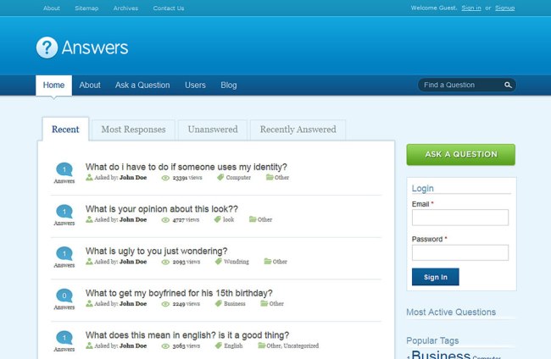551x359 pixels.
Task: Click folder icon beside Other, Uncategorized
Action: pos(261,345)
